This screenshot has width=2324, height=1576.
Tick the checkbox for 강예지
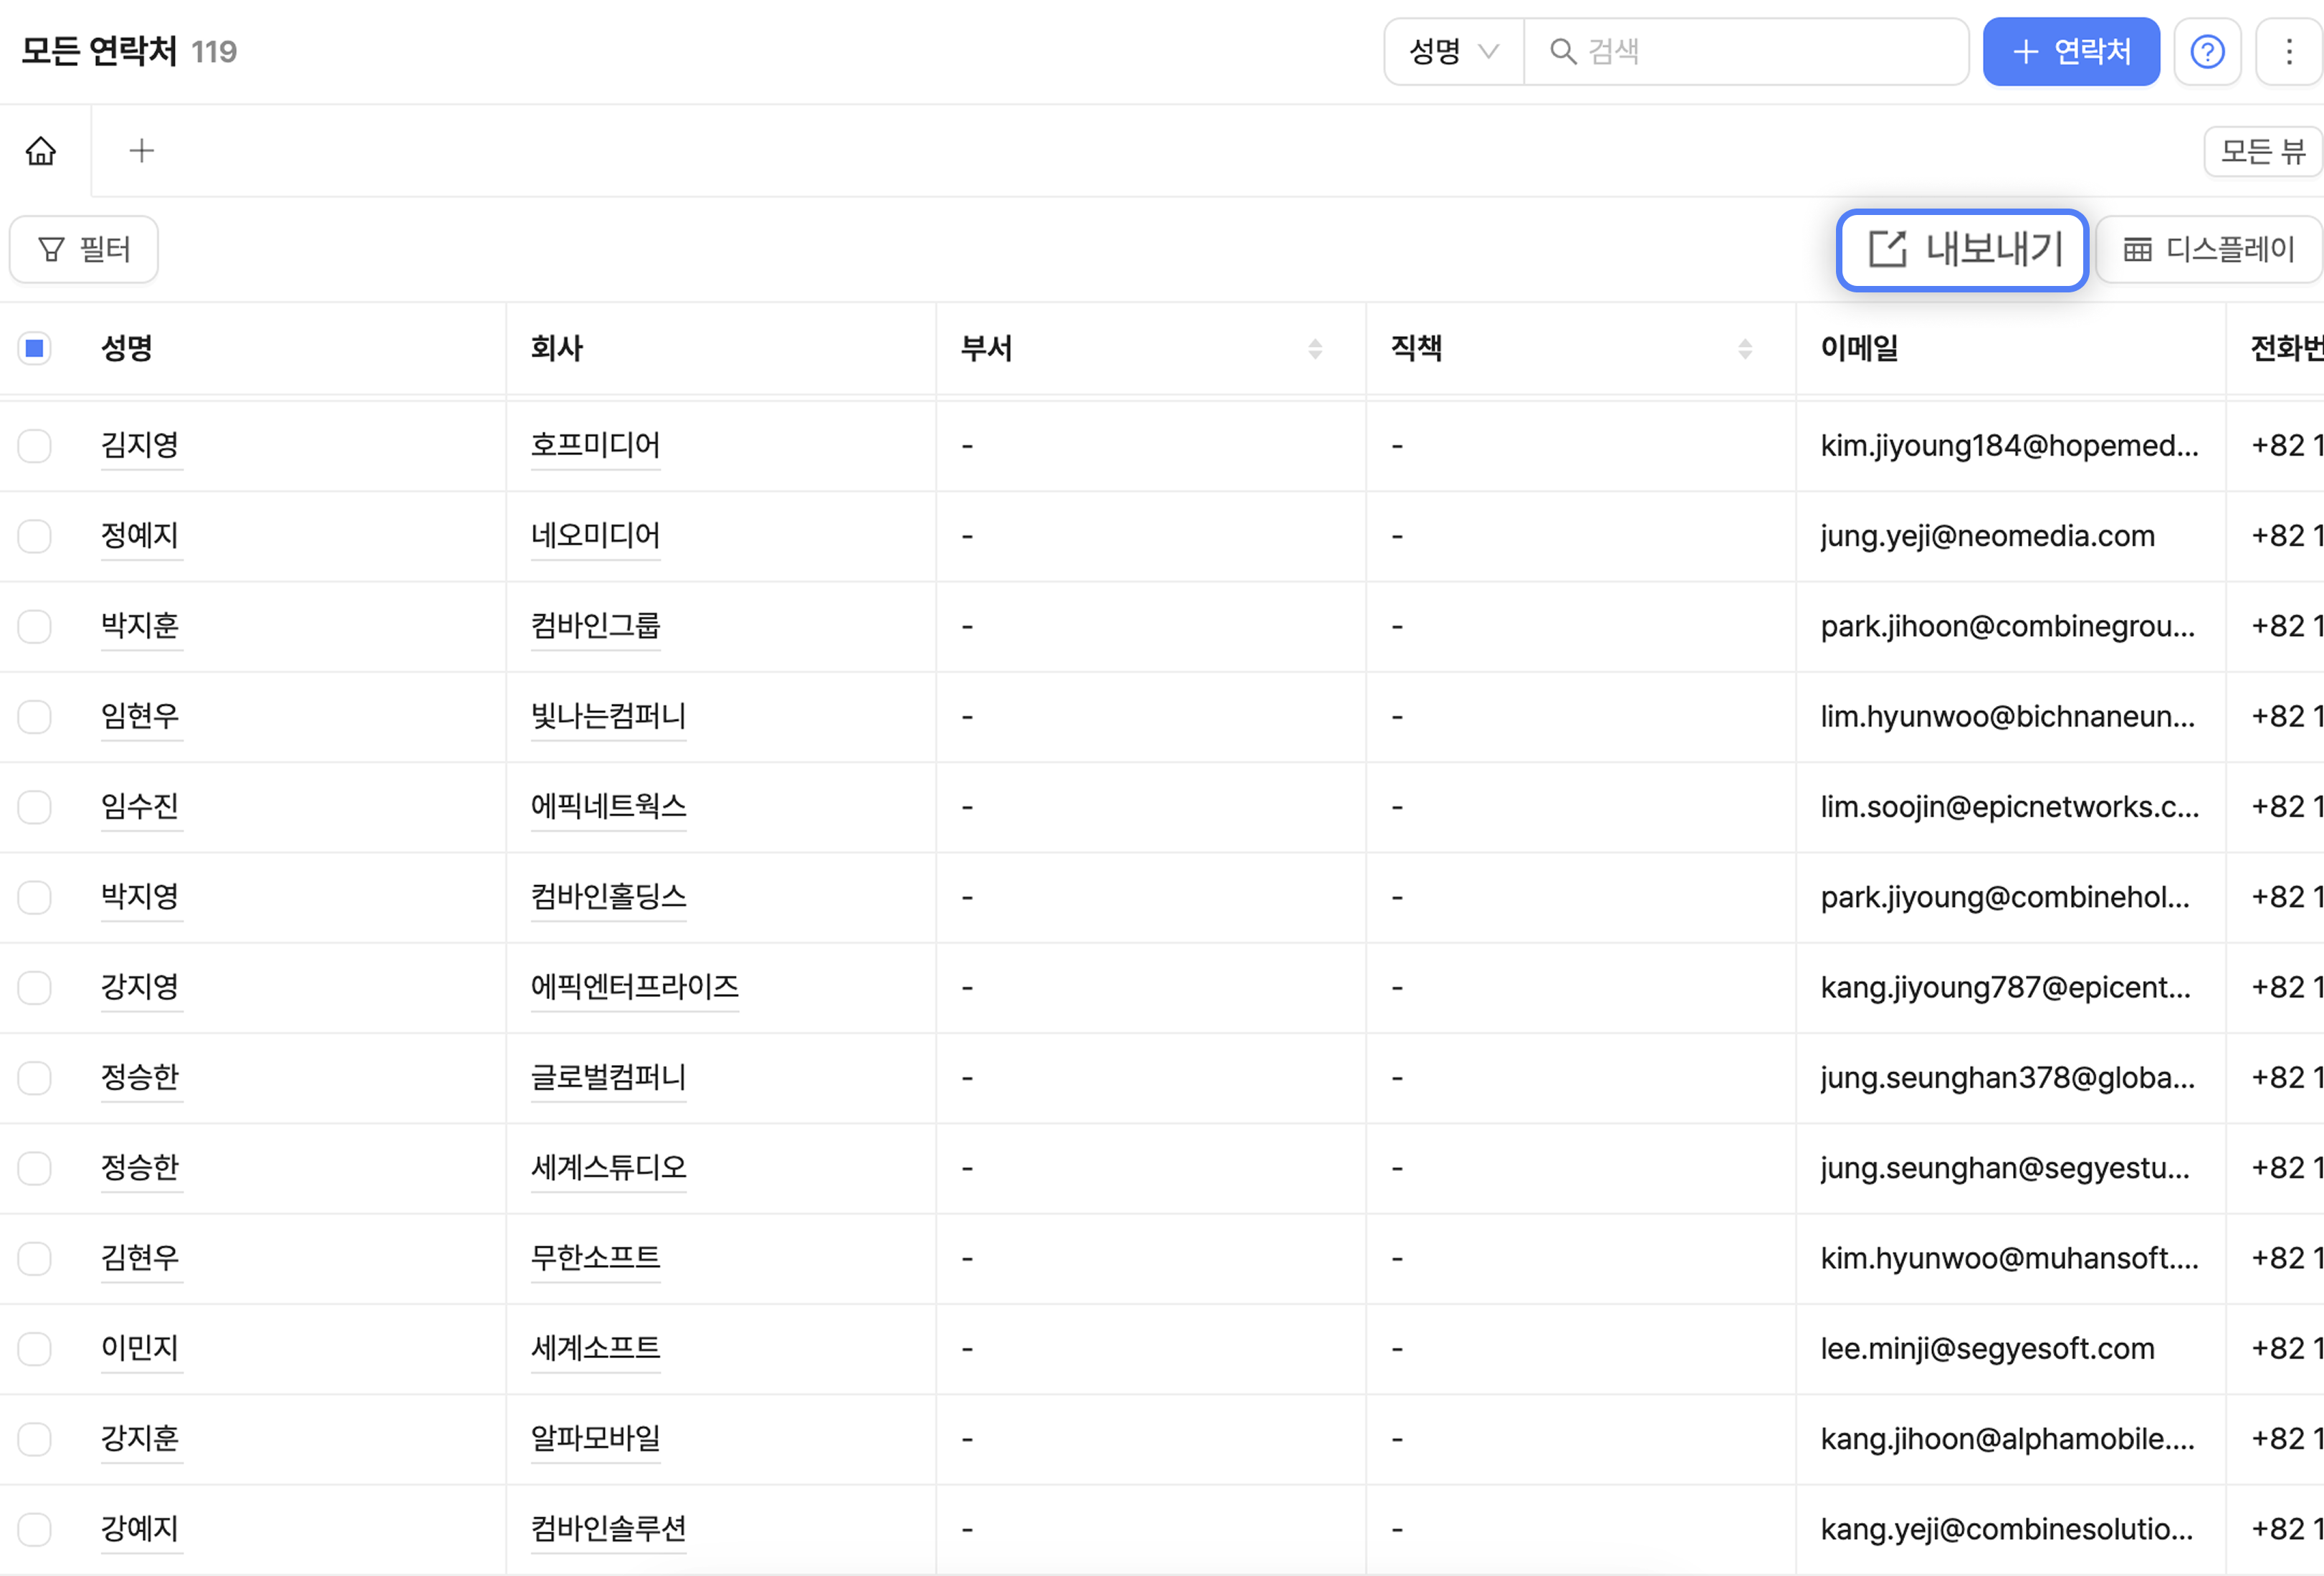(35, 1529)
